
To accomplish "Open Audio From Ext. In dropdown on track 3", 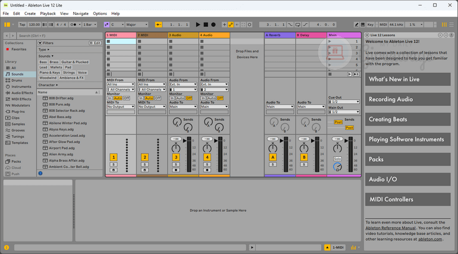I will click(x=183, y=84).
